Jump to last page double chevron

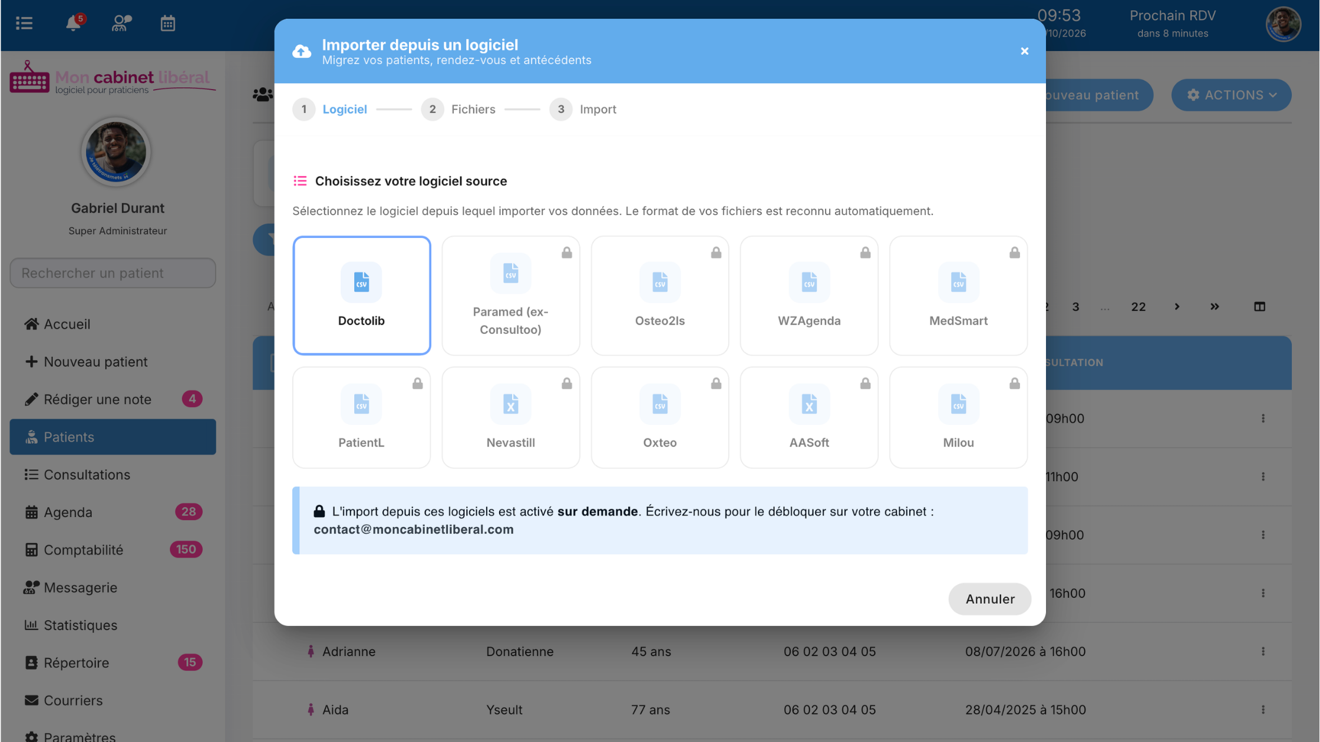[x=1215, y=307]
